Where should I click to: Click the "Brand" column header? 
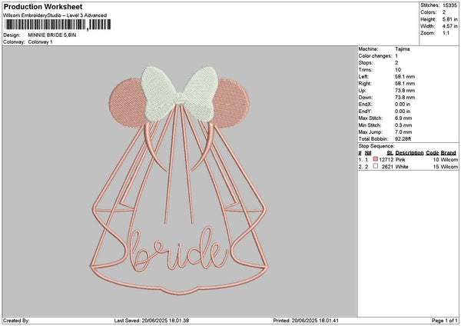449,152
